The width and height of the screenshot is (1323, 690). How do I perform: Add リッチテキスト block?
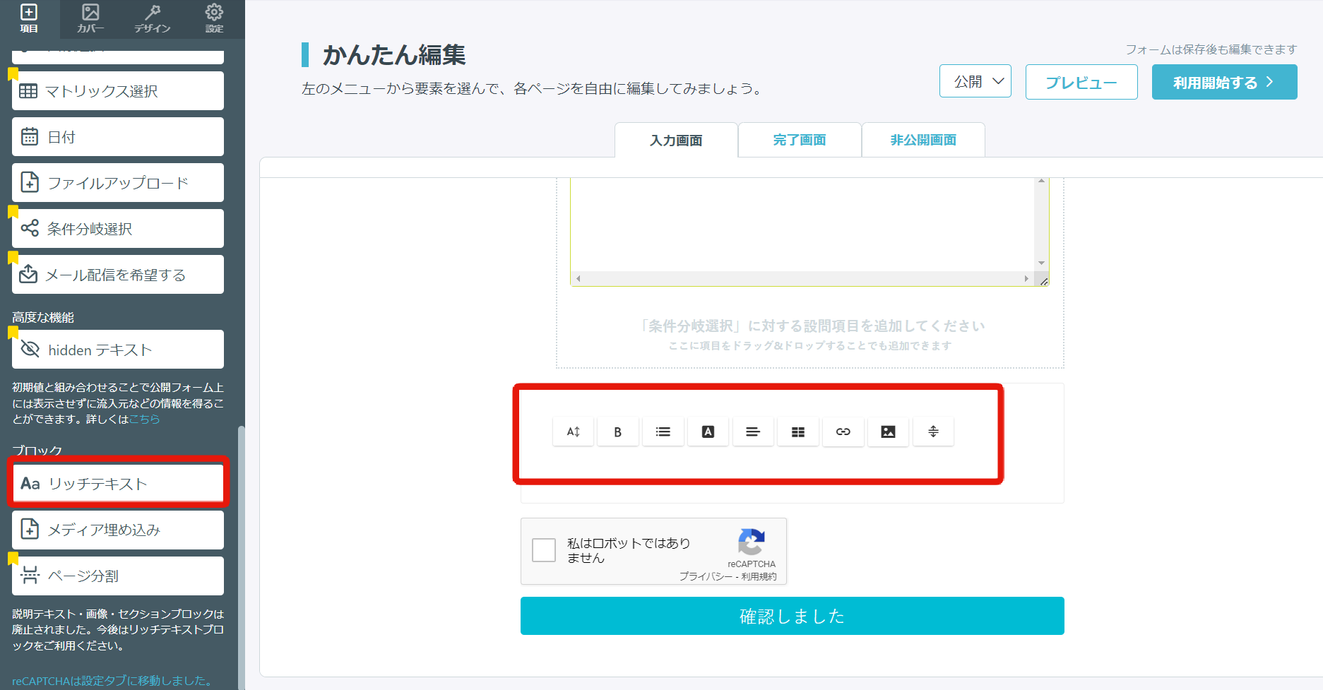[118, 484]
